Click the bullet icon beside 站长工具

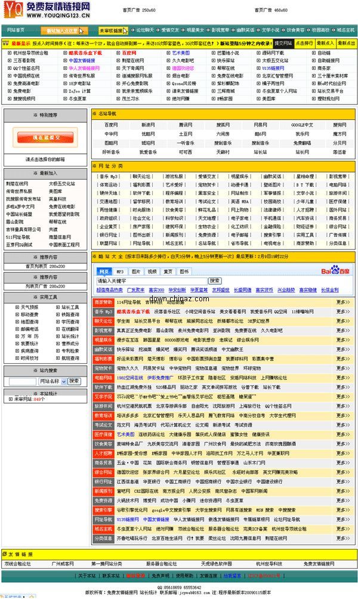pyautogui.click(x=58, y=307)
